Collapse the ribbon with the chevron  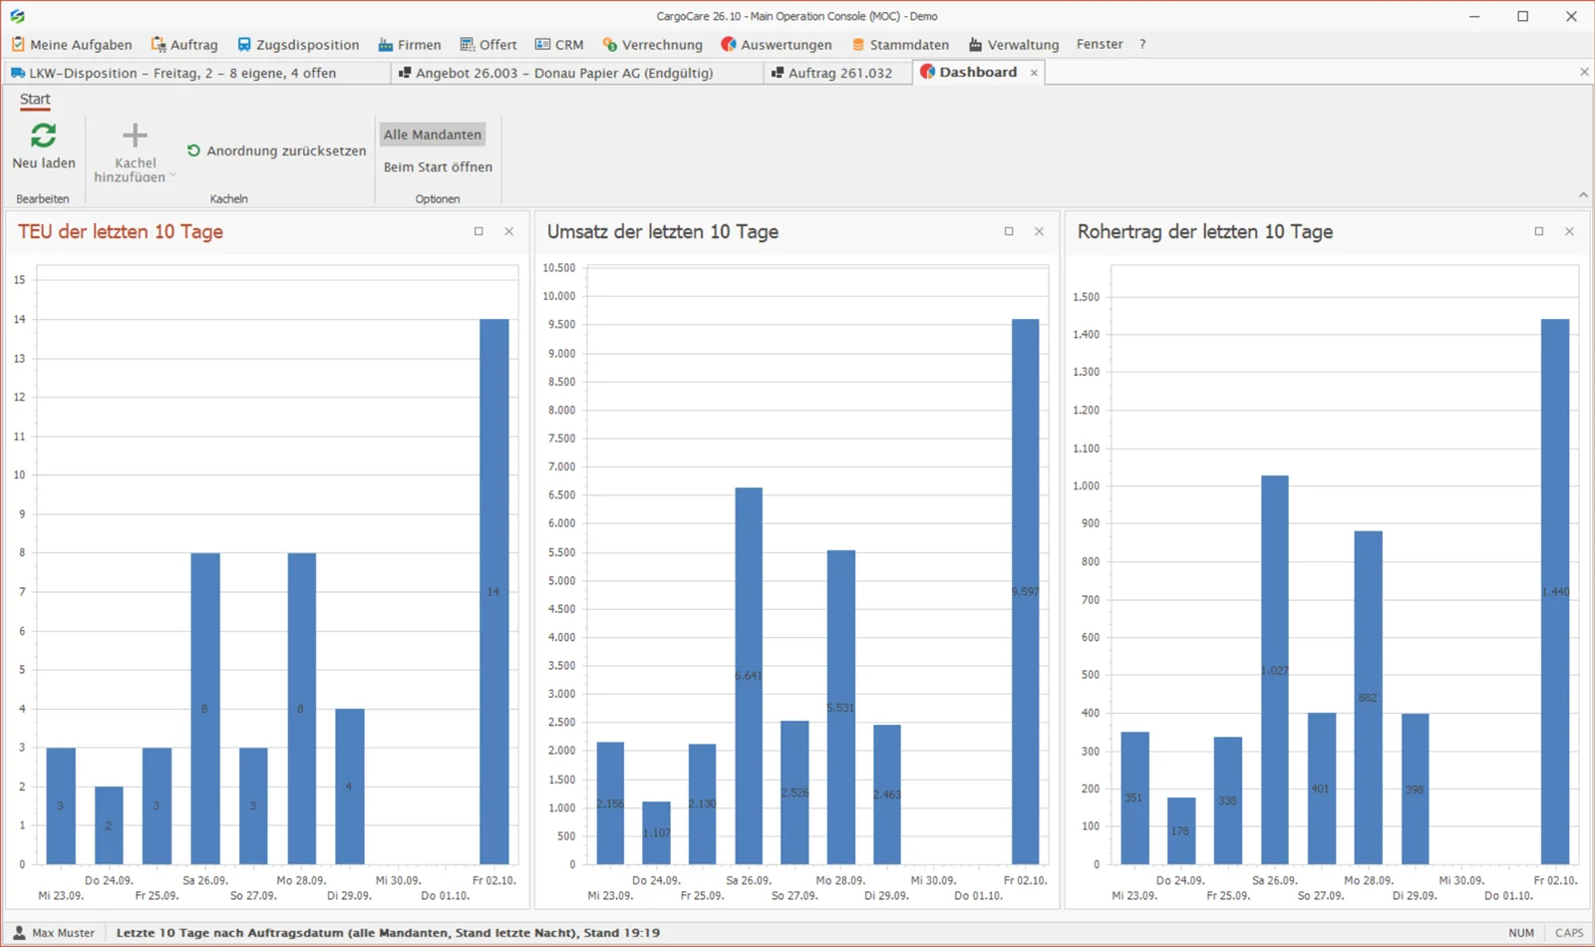[x=1583, y=195]
